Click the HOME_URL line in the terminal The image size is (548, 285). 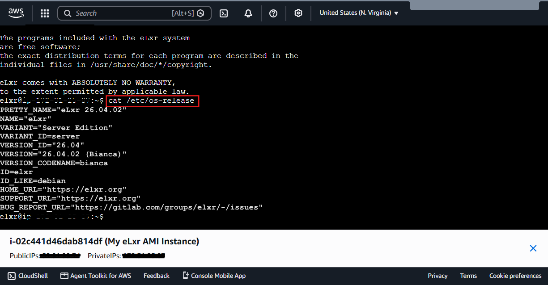tap(63, 190)
